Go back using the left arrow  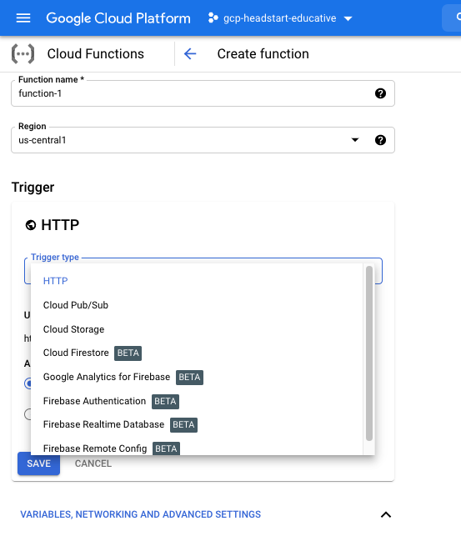tap(190, 53)
